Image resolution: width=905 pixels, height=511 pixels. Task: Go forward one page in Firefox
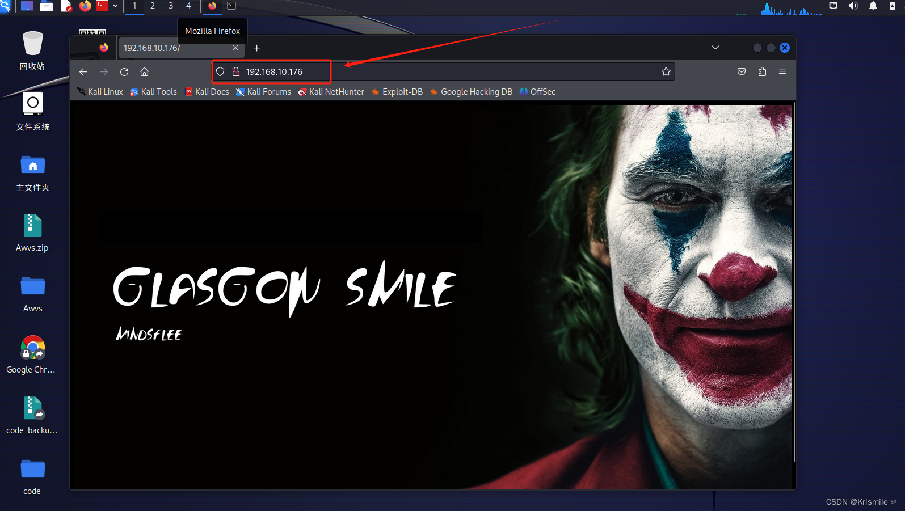click(x=104, y=71)
